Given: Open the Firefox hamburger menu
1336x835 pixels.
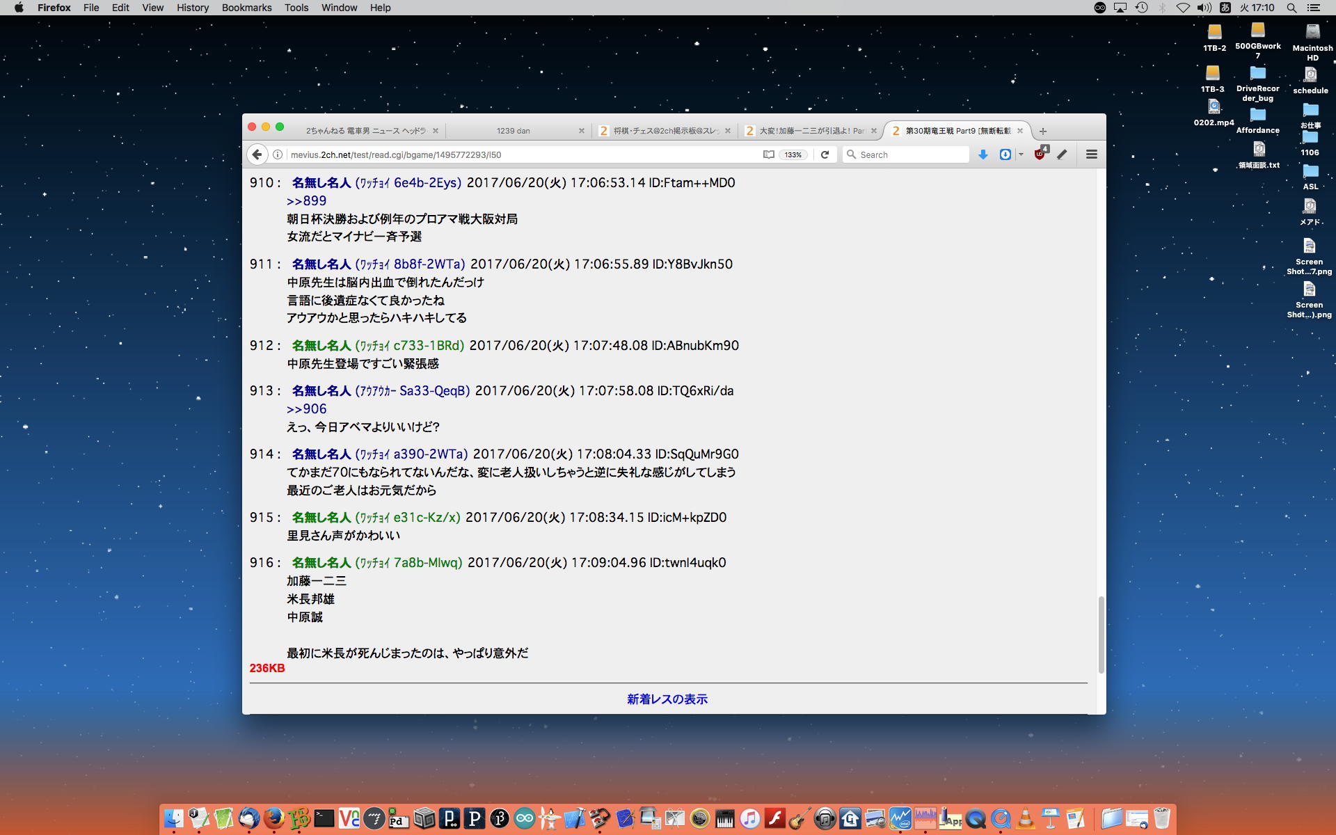Looking at the screenshot, I should [x=1091, y=154].
